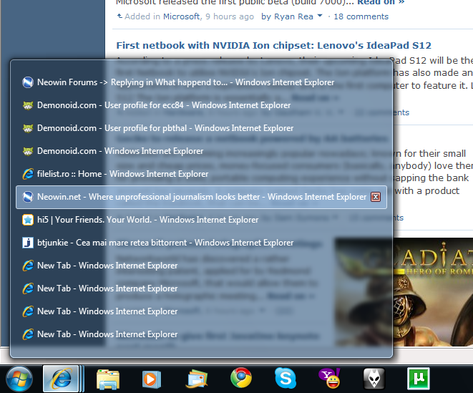The image size is (473, 393).
Task: Launch Google Chrome from the taskbar
Action: click(240, 378)
